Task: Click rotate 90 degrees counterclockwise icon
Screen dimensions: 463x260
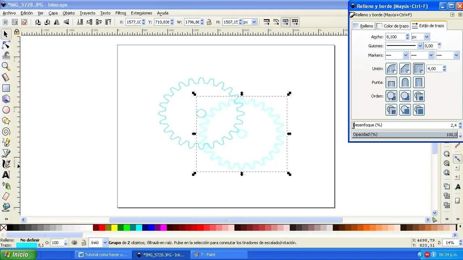Action: (x=38, y=22)
